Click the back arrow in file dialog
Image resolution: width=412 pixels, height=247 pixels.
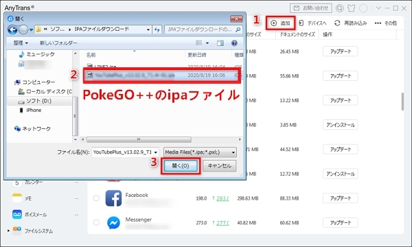tap(12, 30)
